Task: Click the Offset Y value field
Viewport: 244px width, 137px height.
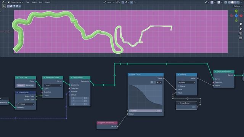Action: [x=80, y=101]
